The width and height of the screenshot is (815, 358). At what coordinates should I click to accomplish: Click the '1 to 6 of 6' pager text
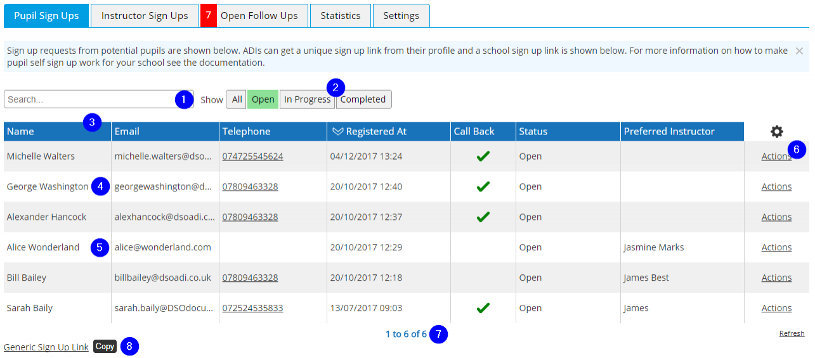[x=406, y=334]
